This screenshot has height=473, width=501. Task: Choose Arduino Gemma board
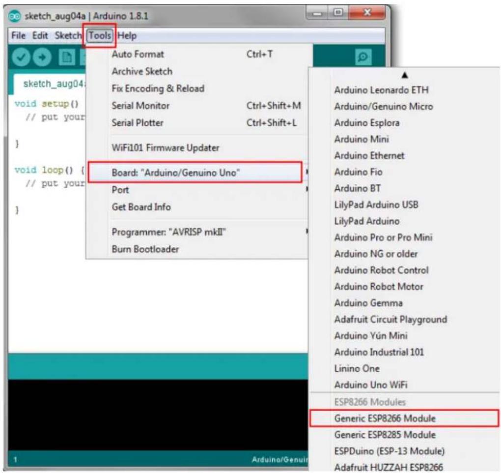405,303
